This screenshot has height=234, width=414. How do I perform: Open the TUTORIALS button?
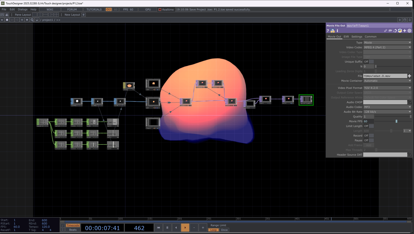pos(94,9)
